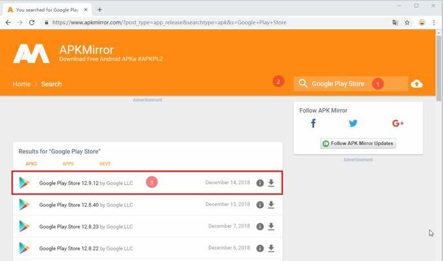
Task: Open Google Play Store 12.8.23 link
Action: [69, 226]
